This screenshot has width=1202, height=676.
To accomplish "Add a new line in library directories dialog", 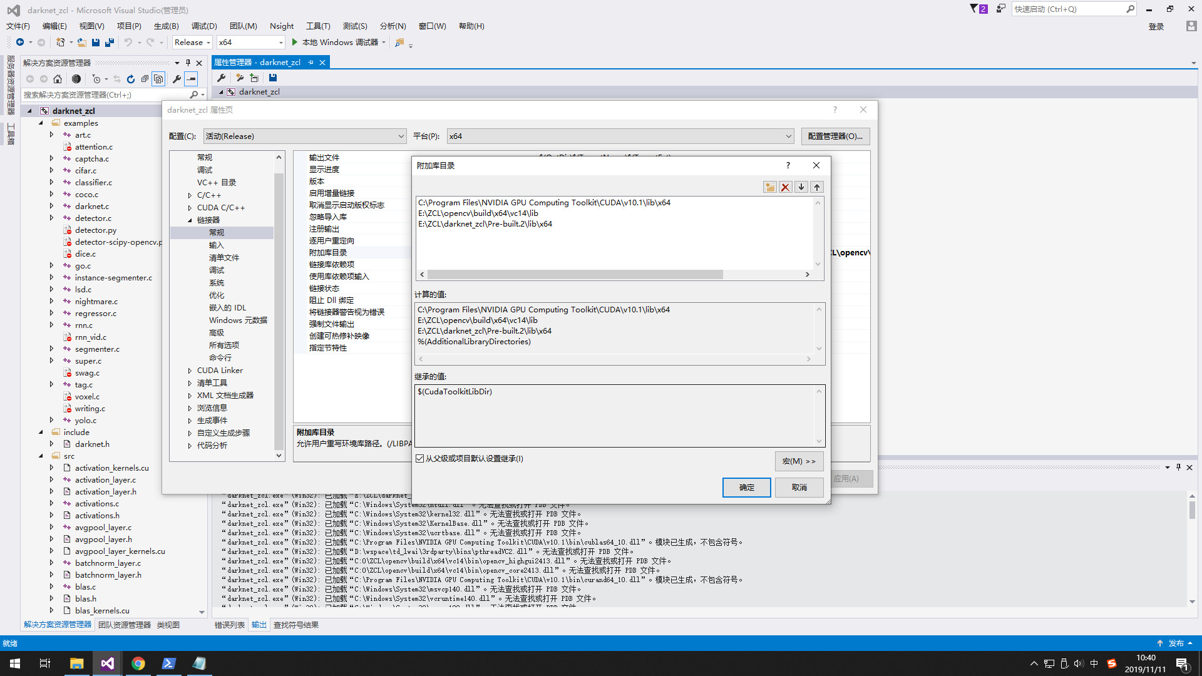I will click(770, 187).
